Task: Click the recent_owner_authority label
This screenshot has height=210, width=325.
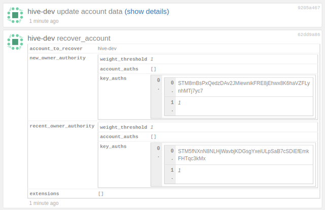Action: click(62, 126)
